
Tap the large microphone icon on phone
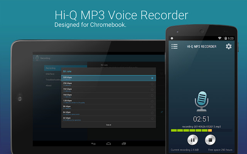point(201,102)
